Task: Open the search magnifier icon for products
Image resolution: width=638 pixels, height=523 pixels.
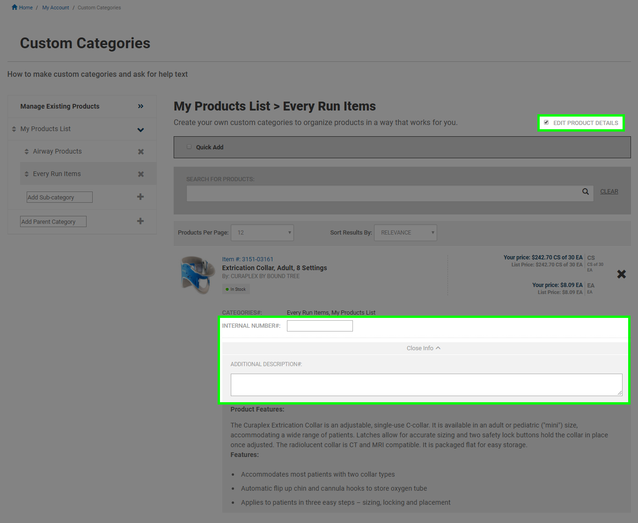Action: click(585, 192)
